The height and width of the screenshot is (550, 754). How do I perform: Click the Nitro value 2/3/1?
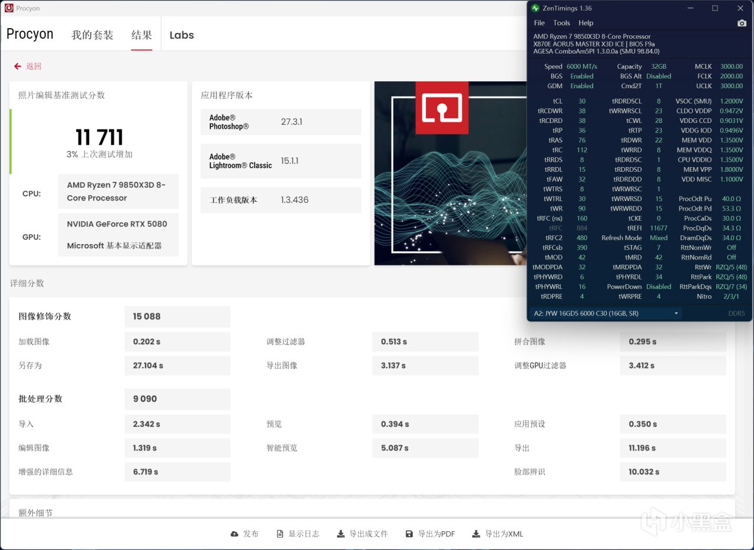click(x=731, y=296)
